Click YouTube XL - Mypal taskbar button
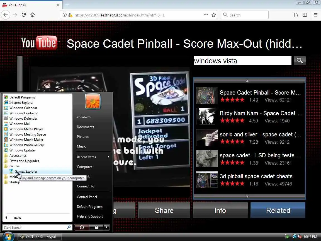The width and height of the screenshot is (321, 241). pos(40,237)
